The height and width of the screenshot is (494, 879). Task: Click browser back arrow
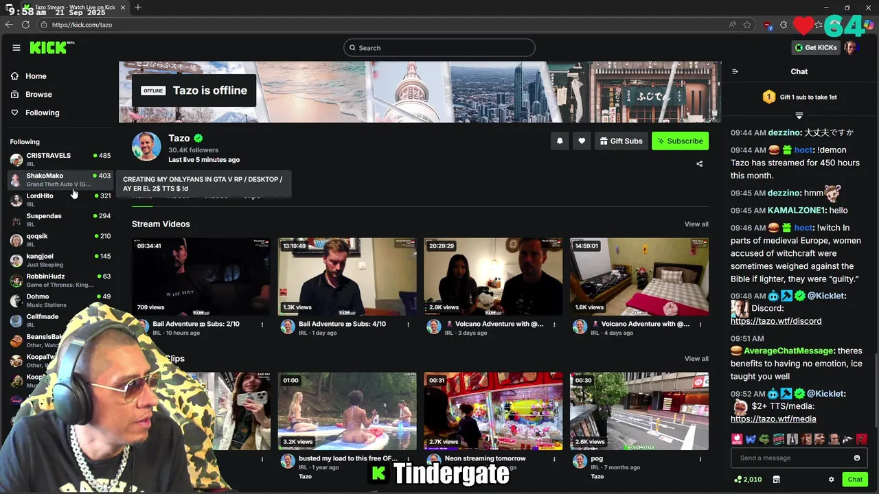(x=9, y=25)
